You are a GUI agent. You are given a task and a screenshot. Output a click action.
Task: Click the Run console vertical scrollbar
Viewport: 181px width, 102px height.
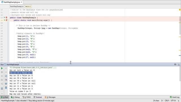click(180, 74)
